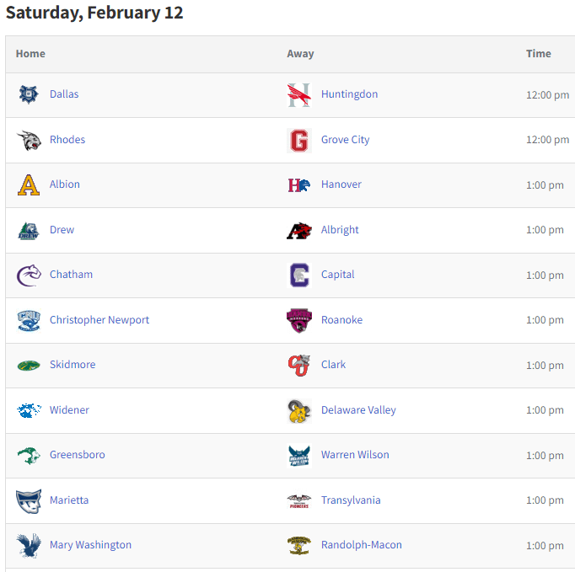575x572 pixels.
Task: Click the Dallas team logo icon
Action: 29,94
